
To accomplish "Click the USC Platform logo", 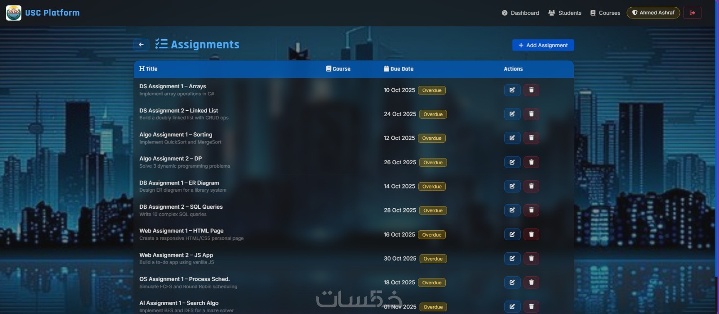I will pyautogui.click(x=13, y=13).
